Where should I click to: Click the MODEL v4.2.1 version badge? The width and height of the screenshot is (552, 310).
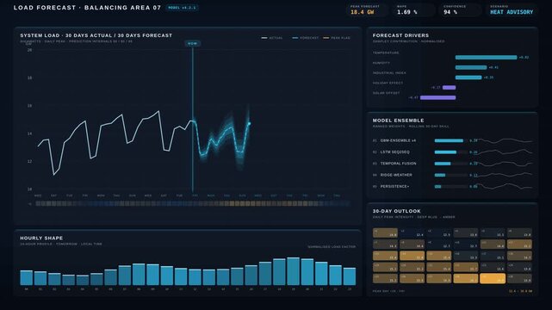182,8
